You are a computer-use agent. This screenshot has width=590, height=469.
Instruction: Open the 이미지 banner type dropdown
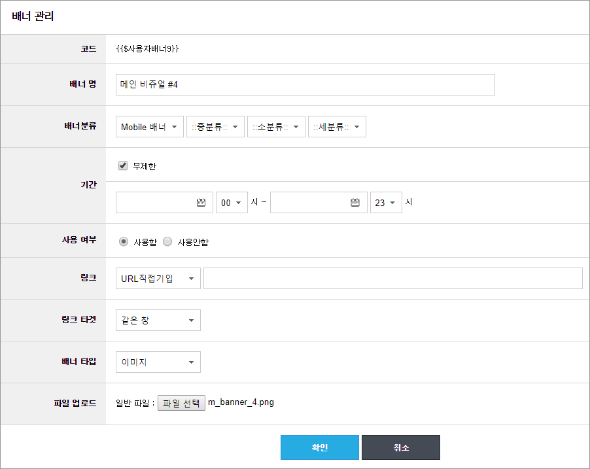[x=158, y=362]
